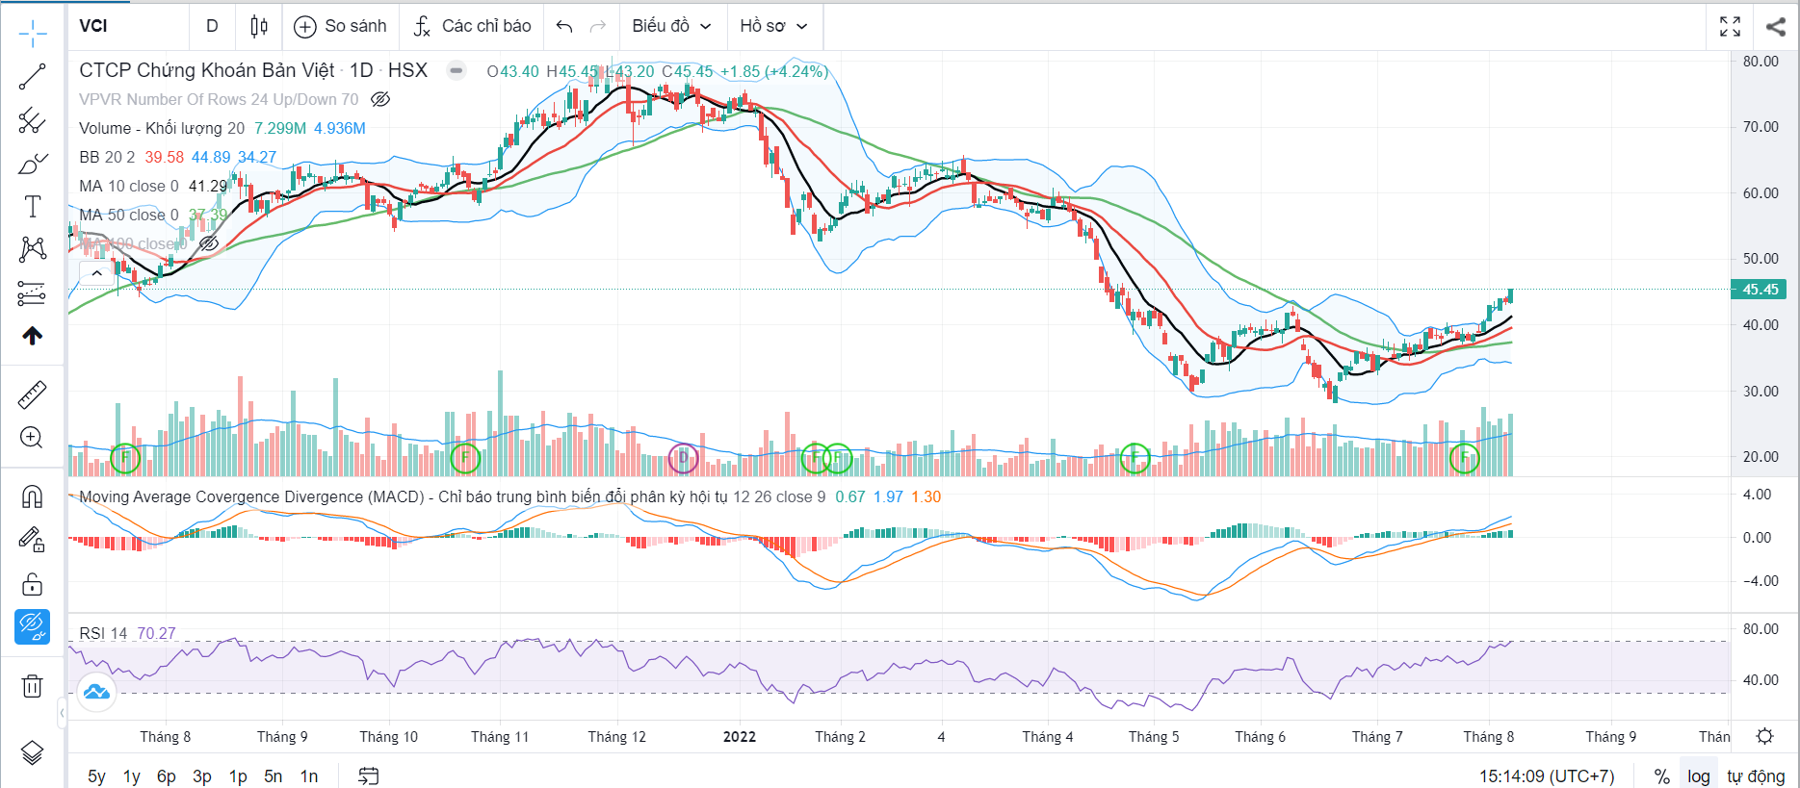Toggle percent price scale
The height and width of the screenshot is (788, 1800).
1661,775
